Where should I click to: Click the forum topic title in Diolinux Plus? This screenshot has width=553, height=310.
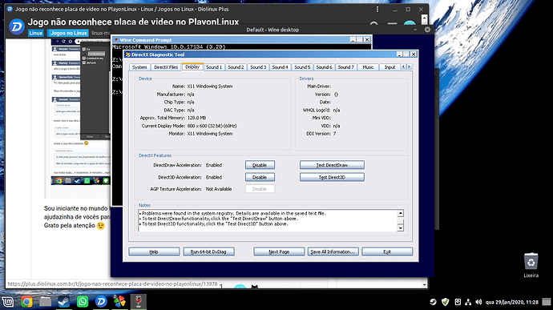[133, 22]
